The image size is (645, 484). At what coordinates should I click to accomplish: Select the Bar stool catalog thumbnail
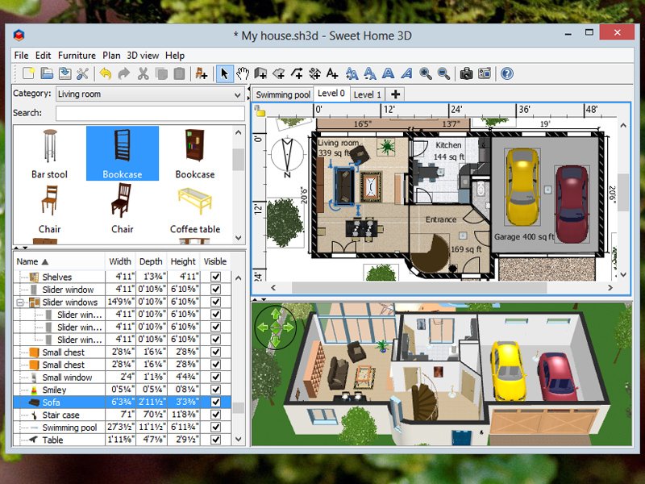(x=49, y=153)
